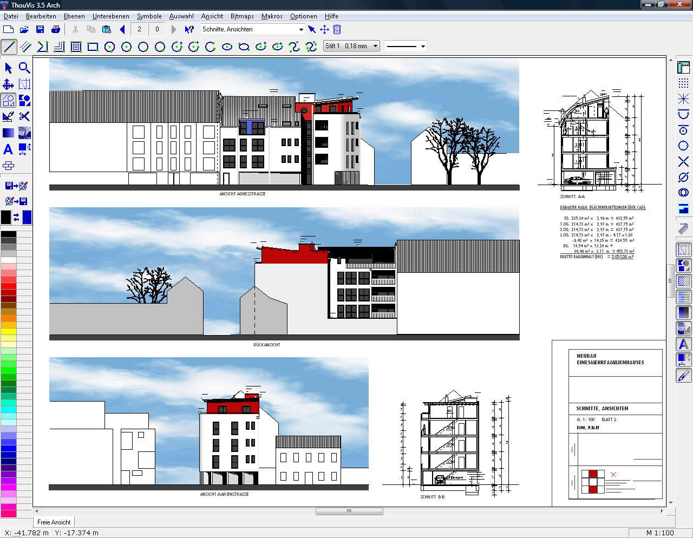Click the horizontal scrollbar thumb

[349, 511]
